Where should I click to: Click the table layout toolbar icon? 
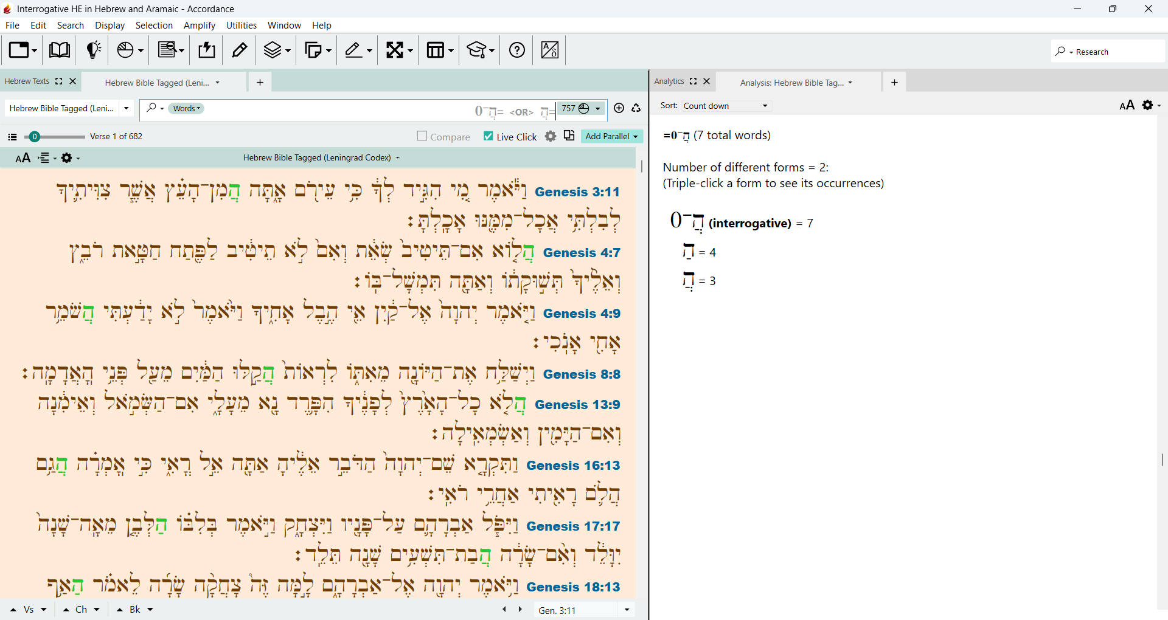click(440, 50)
